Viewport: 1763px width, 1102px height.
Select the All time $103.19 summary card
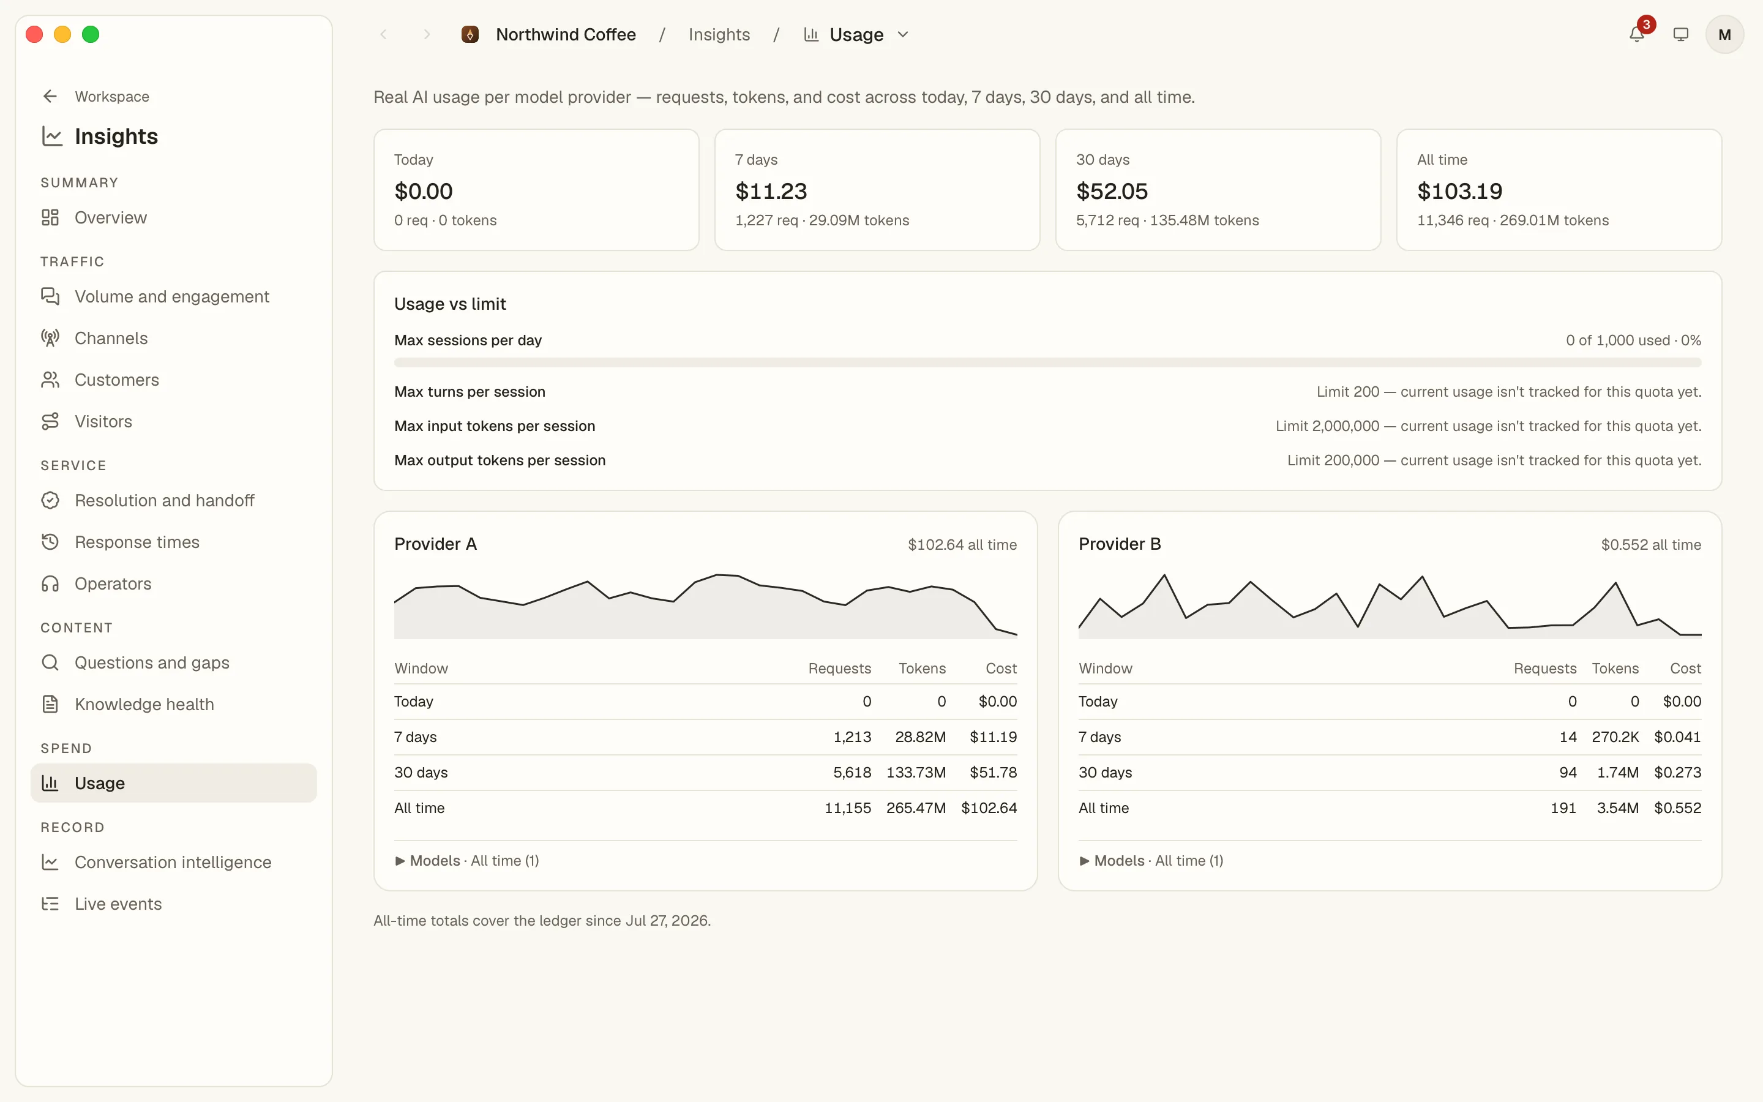click(1559, 190)
